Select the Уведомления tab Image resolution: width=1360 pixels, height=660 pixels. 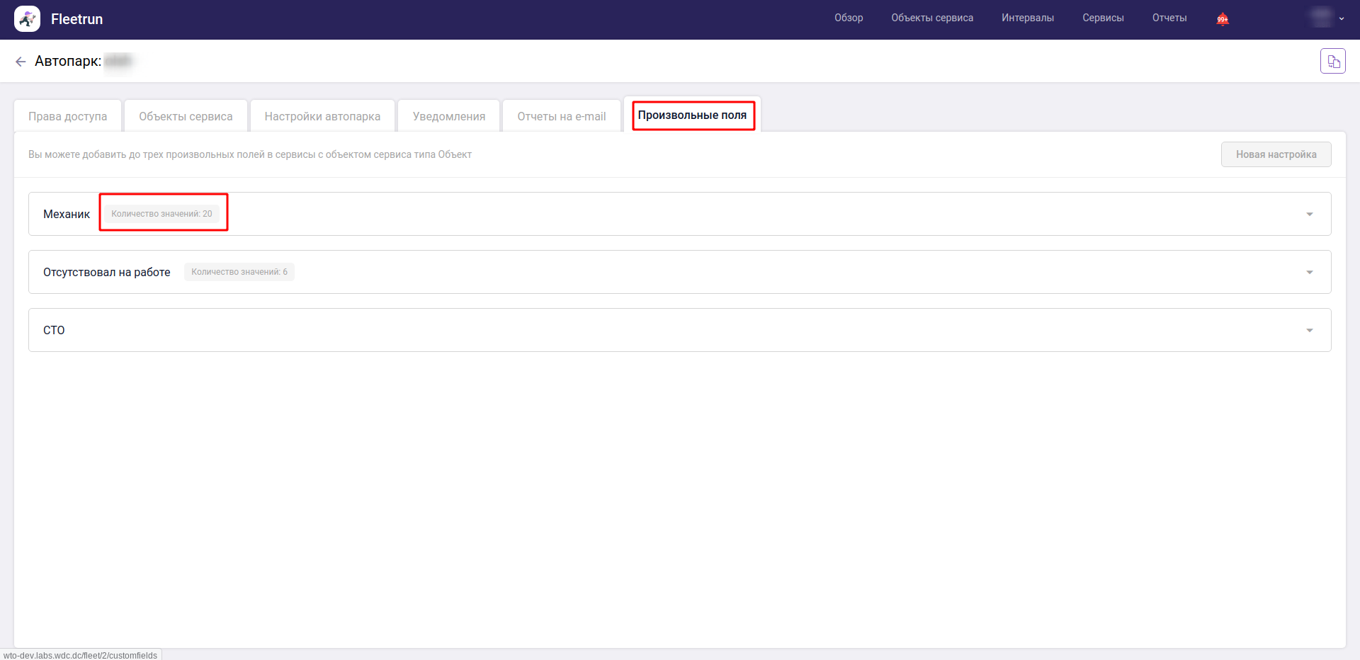[448, 116]
